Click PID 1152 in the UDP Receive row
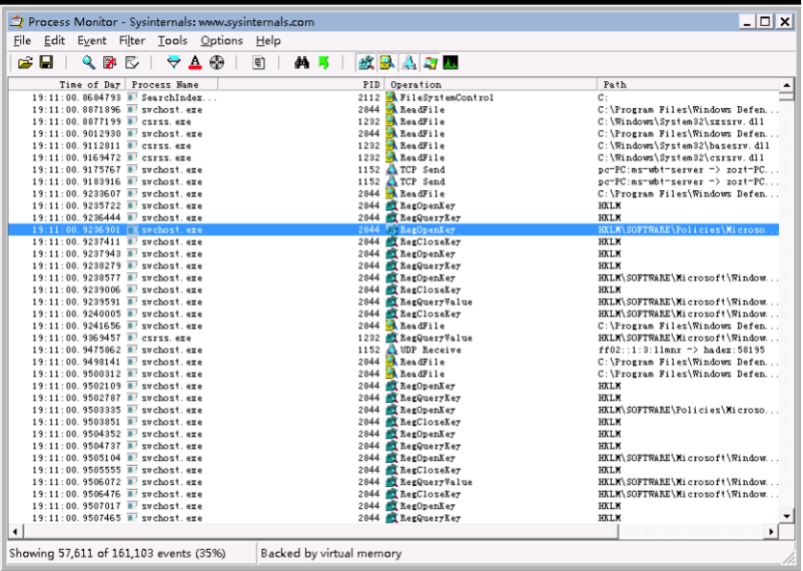The width and height of the screenshot is (803, 571). tap(369, 350)
